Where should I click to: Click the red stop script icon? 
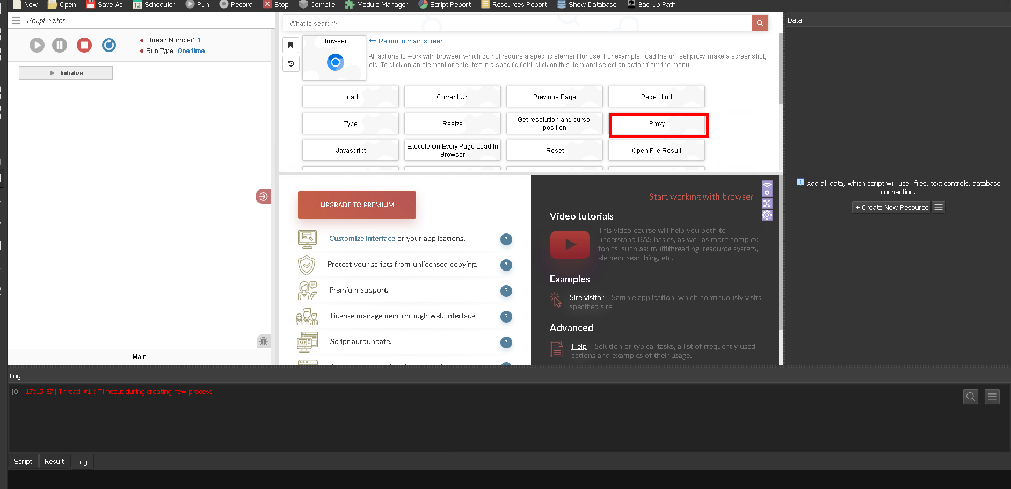click(x=84, y=45)
